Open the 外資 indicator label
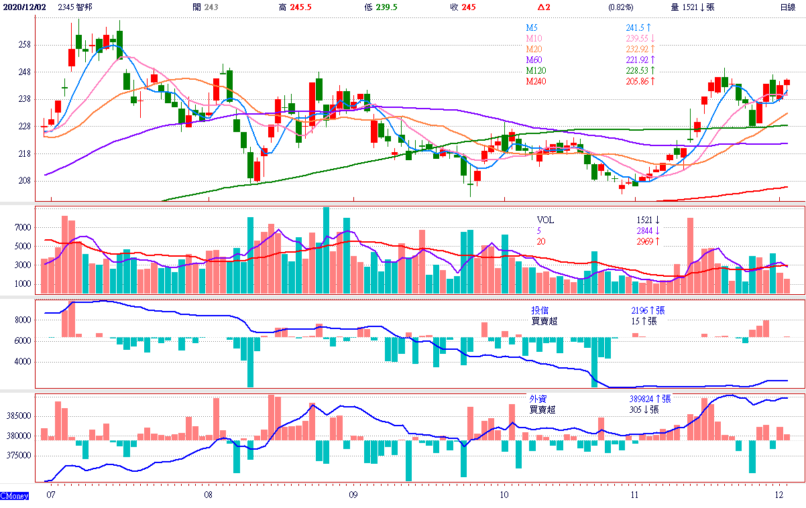The height and width of the screenshot is (508, 806). (538, 399)
